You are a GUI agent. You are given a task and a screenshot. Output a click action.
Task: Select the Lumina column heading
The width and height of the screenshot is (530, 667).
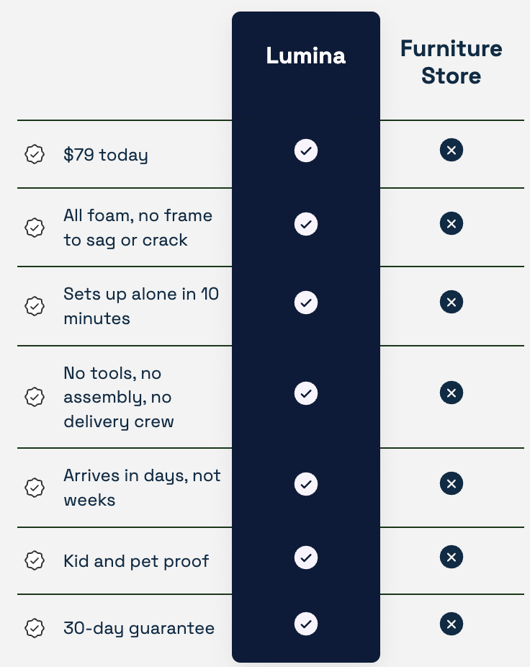306,55
